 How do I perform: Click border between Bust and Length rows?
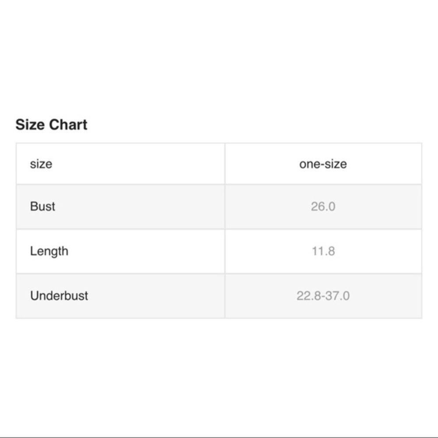click(219, 229)
